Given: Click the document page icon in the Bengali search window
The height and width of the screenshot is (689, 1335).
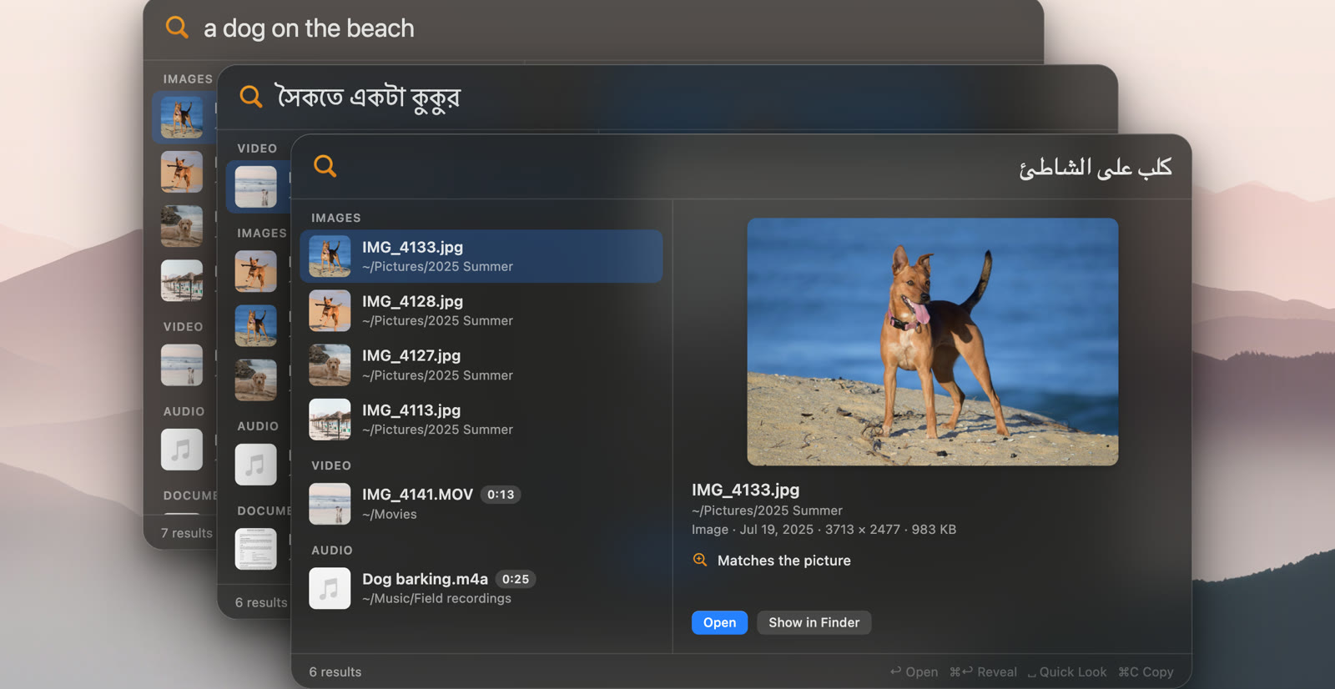Looking at the screenshot, I should click(255, 549).
